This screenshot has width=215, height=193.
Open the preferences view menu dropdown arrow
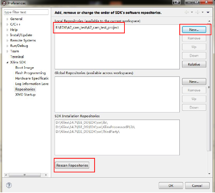point(208,12)
